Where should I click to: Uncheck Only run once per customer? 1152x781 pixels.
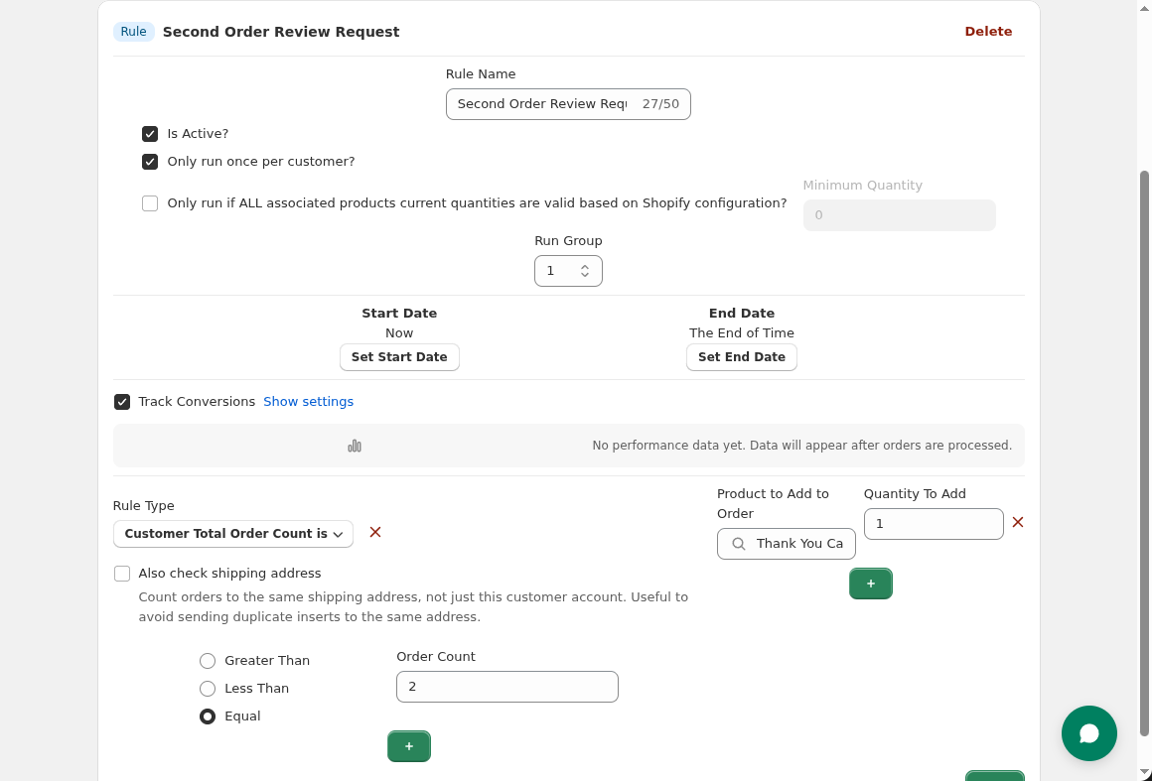(150, 162)
